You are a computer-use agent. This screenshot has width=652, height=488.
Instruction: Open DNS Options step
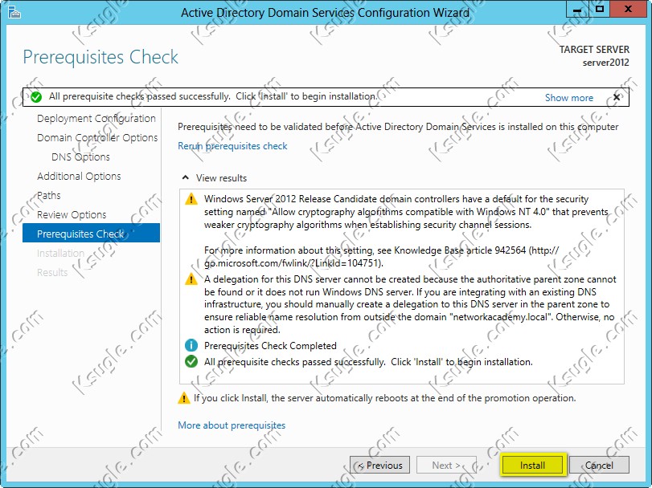(x=80, y=157)
